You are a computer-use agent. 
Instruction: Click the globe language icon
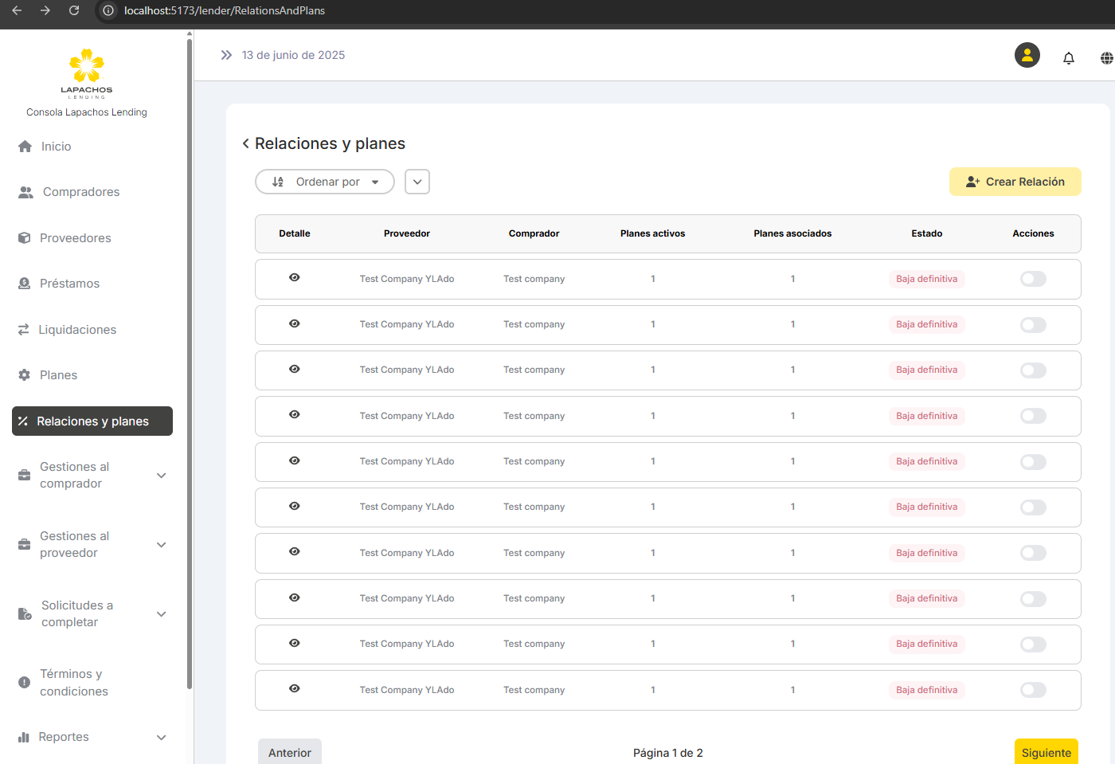pos(1106,58)
